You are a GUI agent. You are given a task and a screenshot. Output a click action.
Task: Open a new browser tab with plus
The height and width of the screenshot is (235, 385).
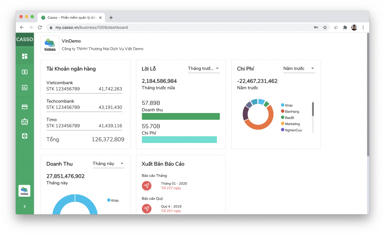111,18
